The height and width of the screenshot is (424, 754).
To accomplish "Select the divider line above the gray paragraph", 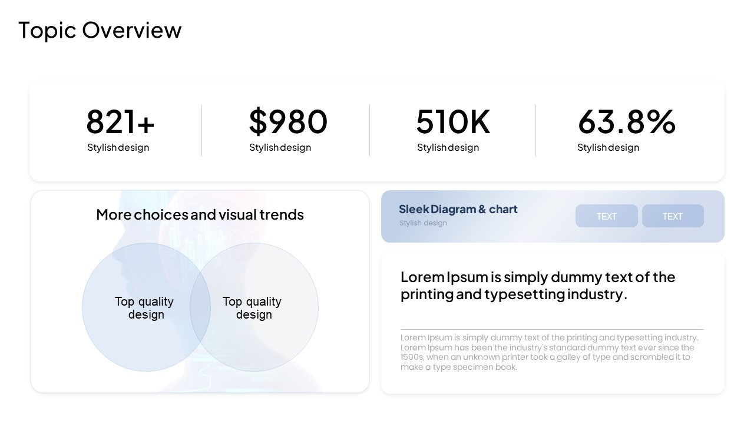I will (x=552, y=329).
